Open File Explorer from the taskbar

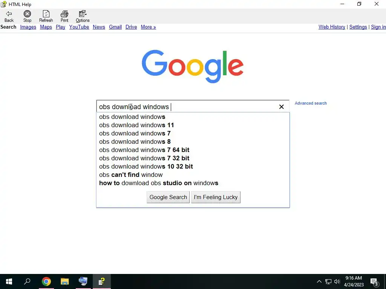[x=65, y=281]
